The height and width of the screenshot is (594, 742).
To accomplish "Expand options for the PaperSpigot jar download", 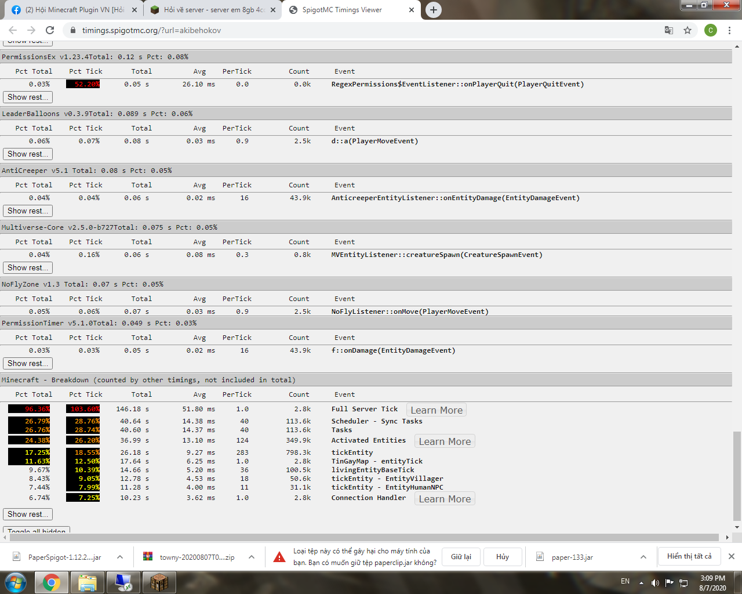I will (x=120, y=557).
